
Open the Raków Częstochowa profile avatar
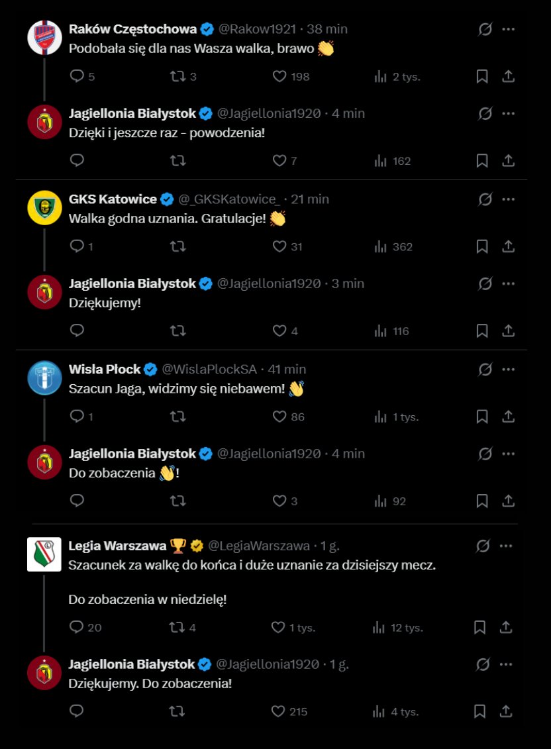(x=44, y=38)
